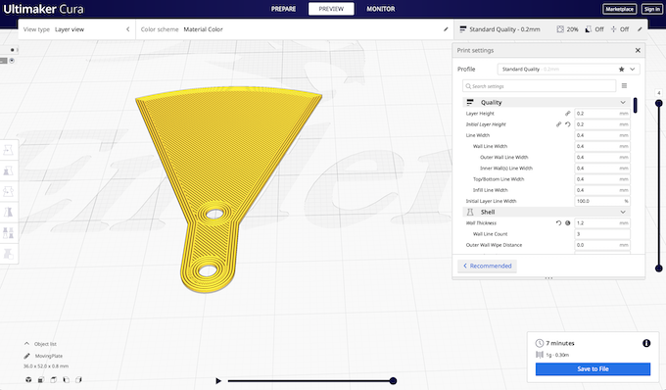Click the pencil icon on print settings bar

(x=640, y=29)
